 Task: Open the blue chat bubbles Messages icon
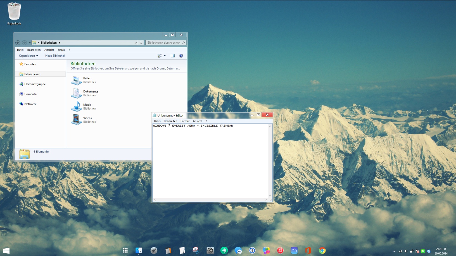(238, 250)
